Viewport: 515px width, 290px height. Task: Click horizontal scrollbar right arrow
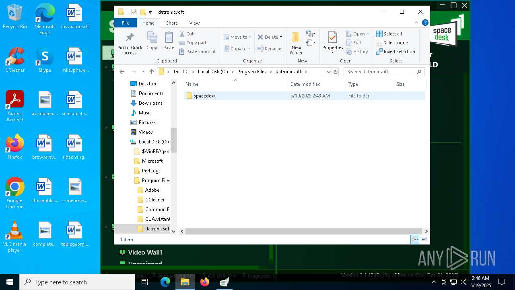(426, 231)
